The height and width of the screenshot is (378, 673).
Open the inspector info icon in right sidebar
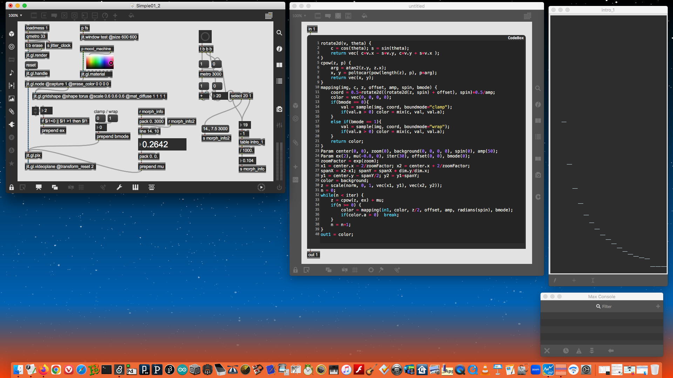click(279, 49)
